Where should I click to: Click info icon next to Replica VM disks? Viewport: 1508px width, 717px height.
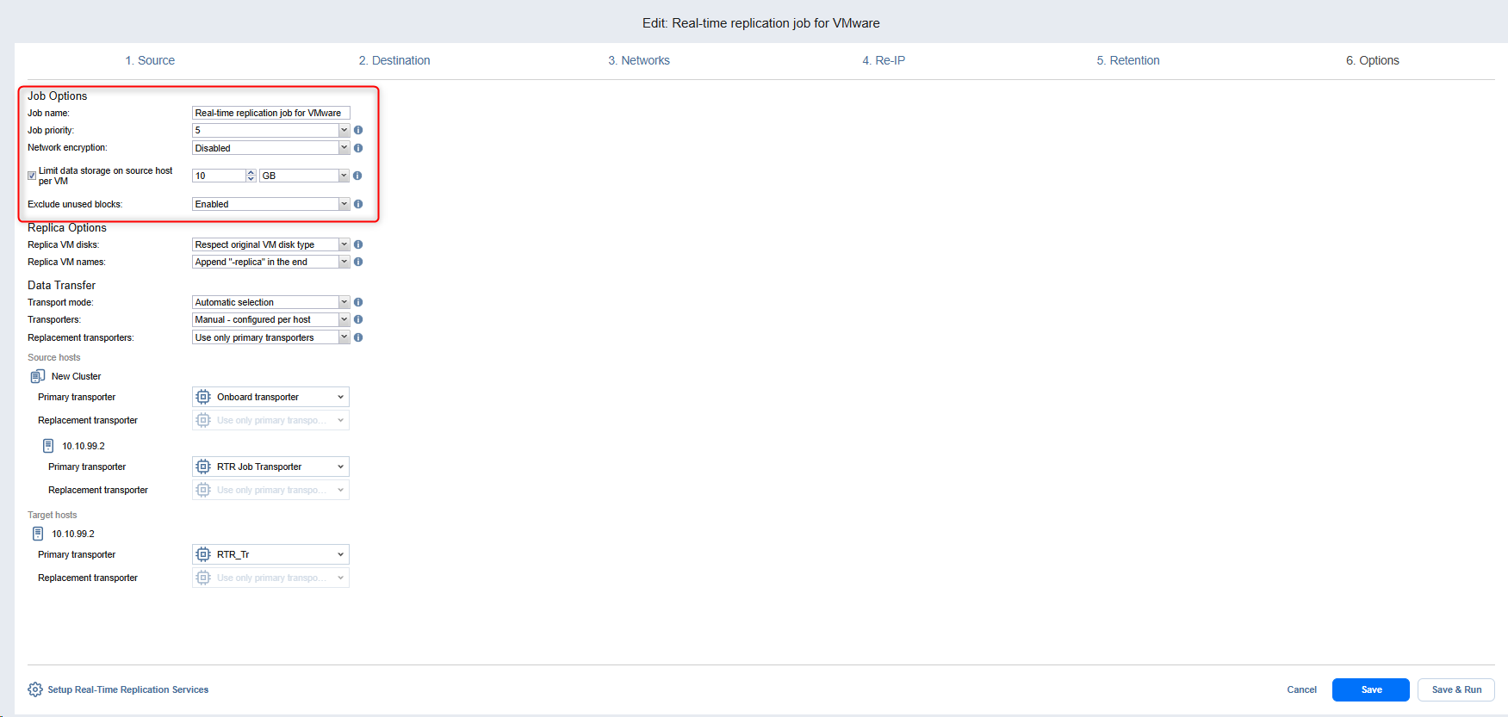pyautogui.click(x=358, y=244)
